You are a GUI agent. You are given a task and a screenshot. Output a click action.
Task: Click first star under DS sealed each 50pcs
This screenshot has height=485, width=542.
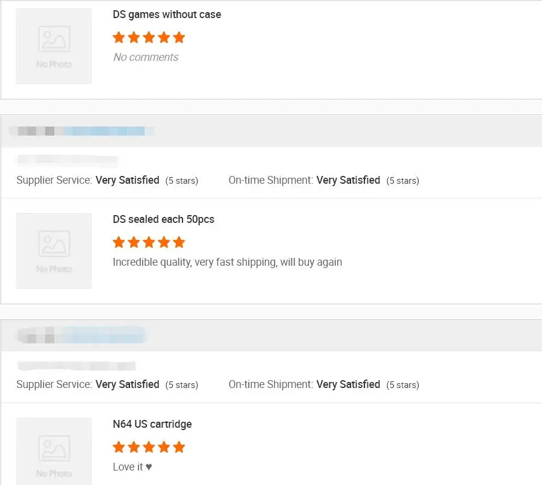[119, 243]
